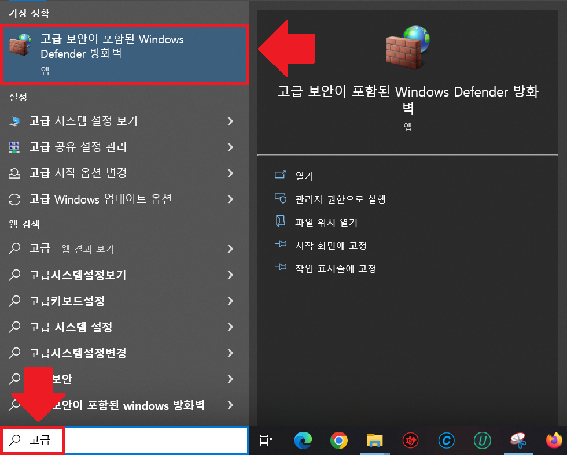Click the firewall brick wall icon in best match
567x455 pixels.
(x=20, y=45)
